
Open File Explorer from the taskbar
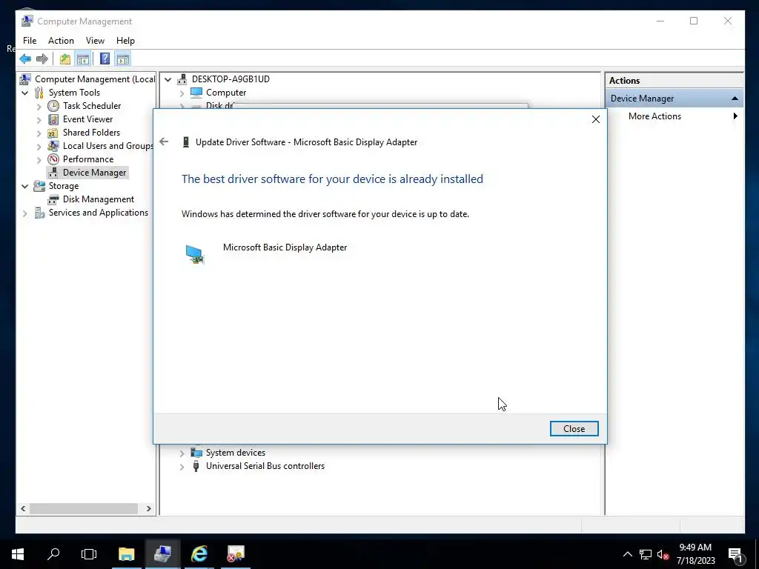coord(126,554)
